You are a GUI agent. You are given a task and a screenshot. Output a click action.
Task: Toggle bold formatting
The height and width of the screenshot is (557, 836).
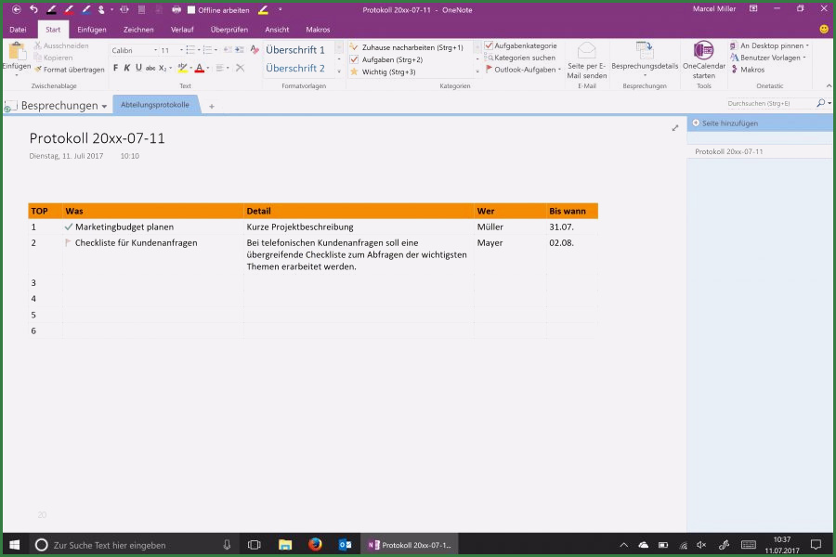point(115,67)
